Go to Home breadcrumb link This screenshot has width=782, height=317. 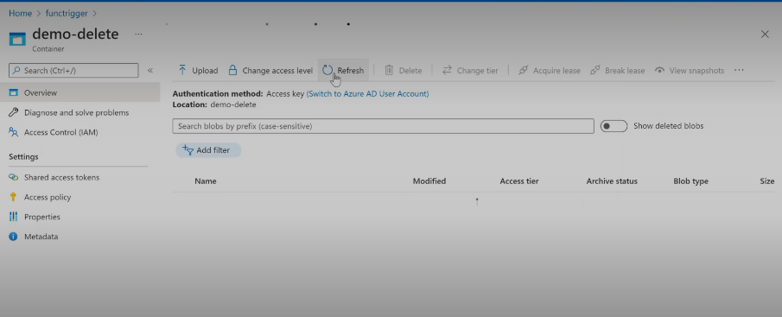[20, 14]
